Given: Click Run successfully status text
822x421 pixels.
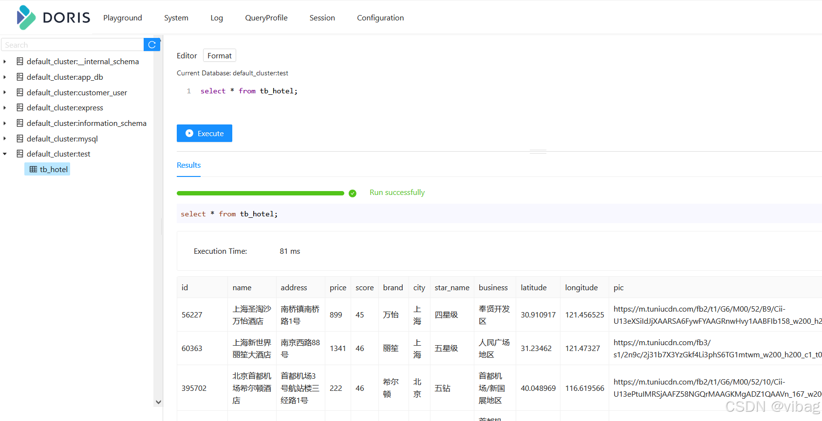Looking at the screenshot, I should click(397, 193).
